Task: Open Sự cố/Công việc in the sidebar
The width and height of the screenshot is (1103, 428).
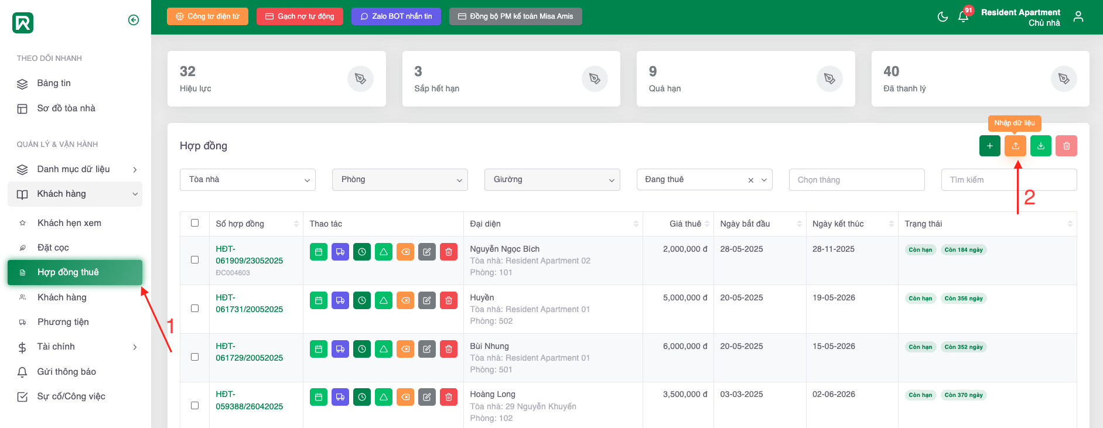Action: pyautogui.click(x=75, y=396)
